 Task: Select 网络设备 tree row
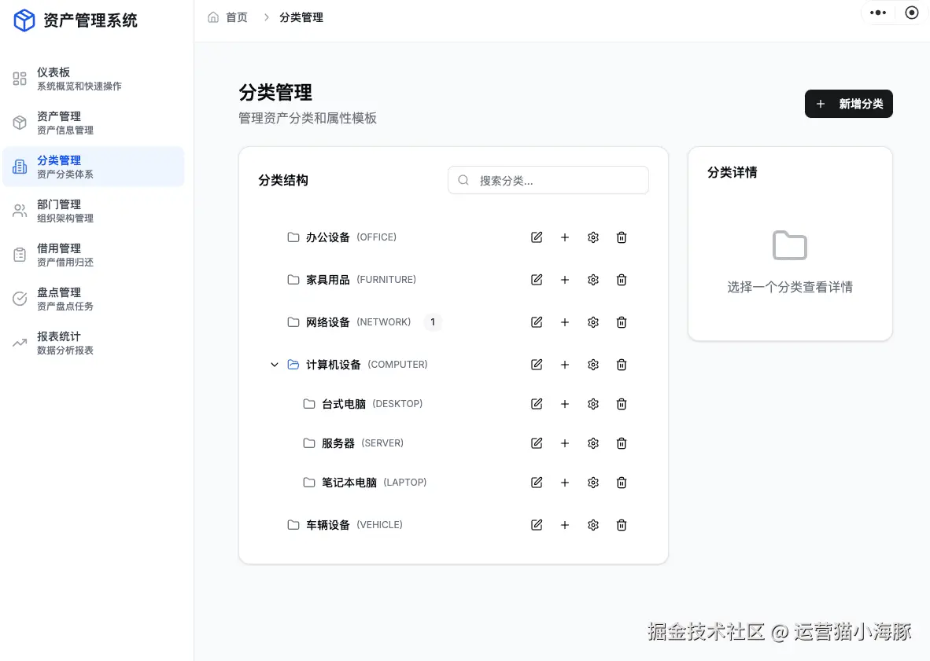(453, 322)
